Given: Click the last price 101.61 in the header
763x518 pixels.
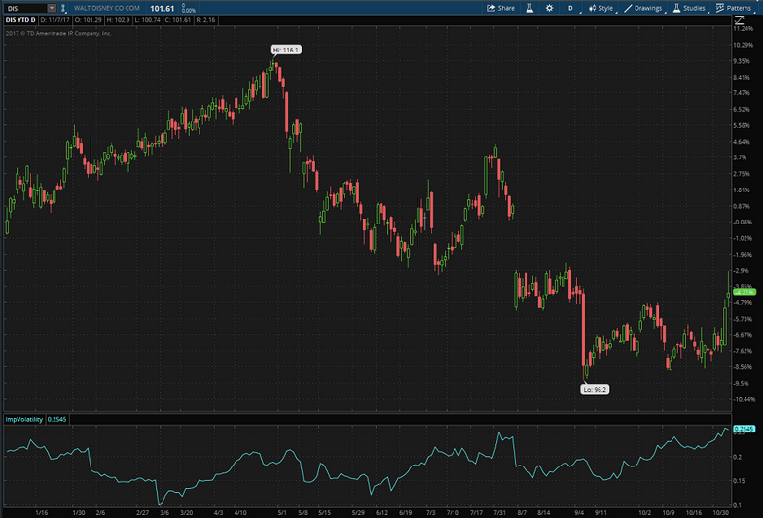Looking at the screenshot, I should click(162, 8).
